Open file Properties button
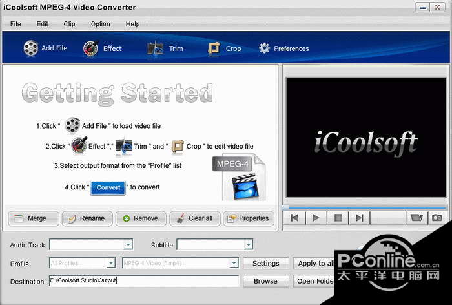Viewport: 452px width, 305px height. pos(249,218)
